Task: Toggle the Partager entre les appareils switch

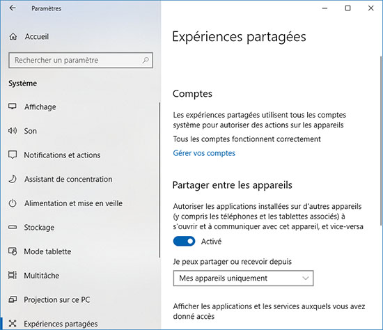Action: (184, 242)
